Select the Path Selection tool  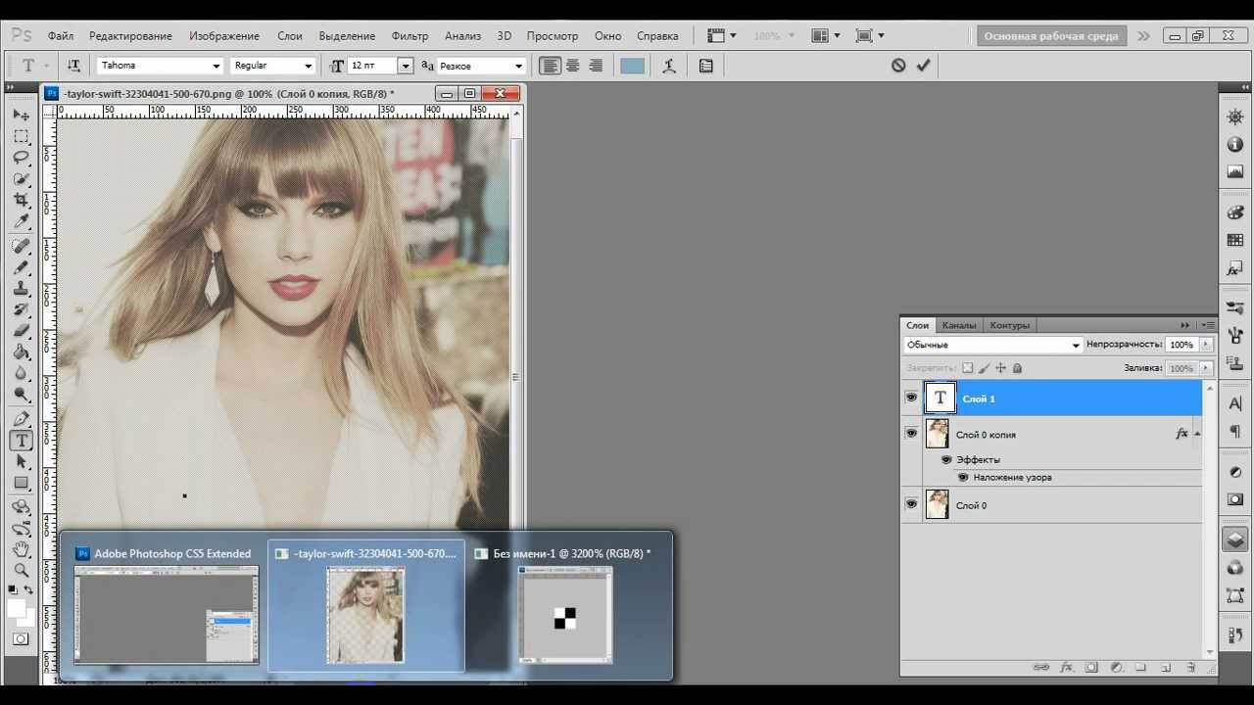pyautogui.click(x=21, y=462)
